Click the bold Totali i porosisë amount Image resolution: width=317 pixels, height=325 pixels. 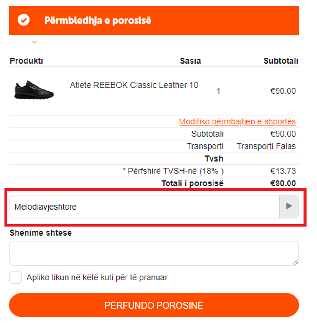(283, 183)
